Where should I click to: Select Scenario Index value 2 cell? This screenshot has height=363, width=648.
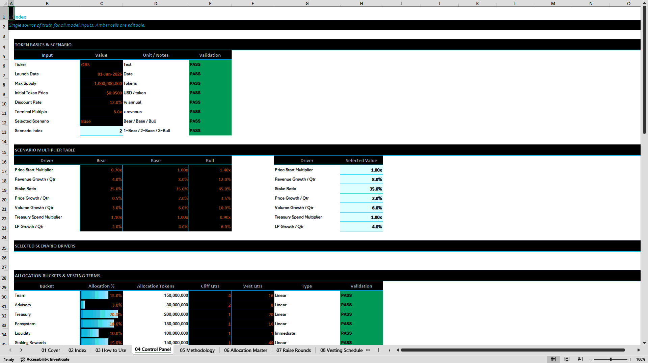click(101, 131)
